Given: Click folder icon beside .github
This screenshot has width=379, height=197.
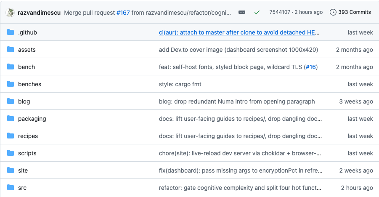Looking at the screenshot, I should [x=11, y=32].
